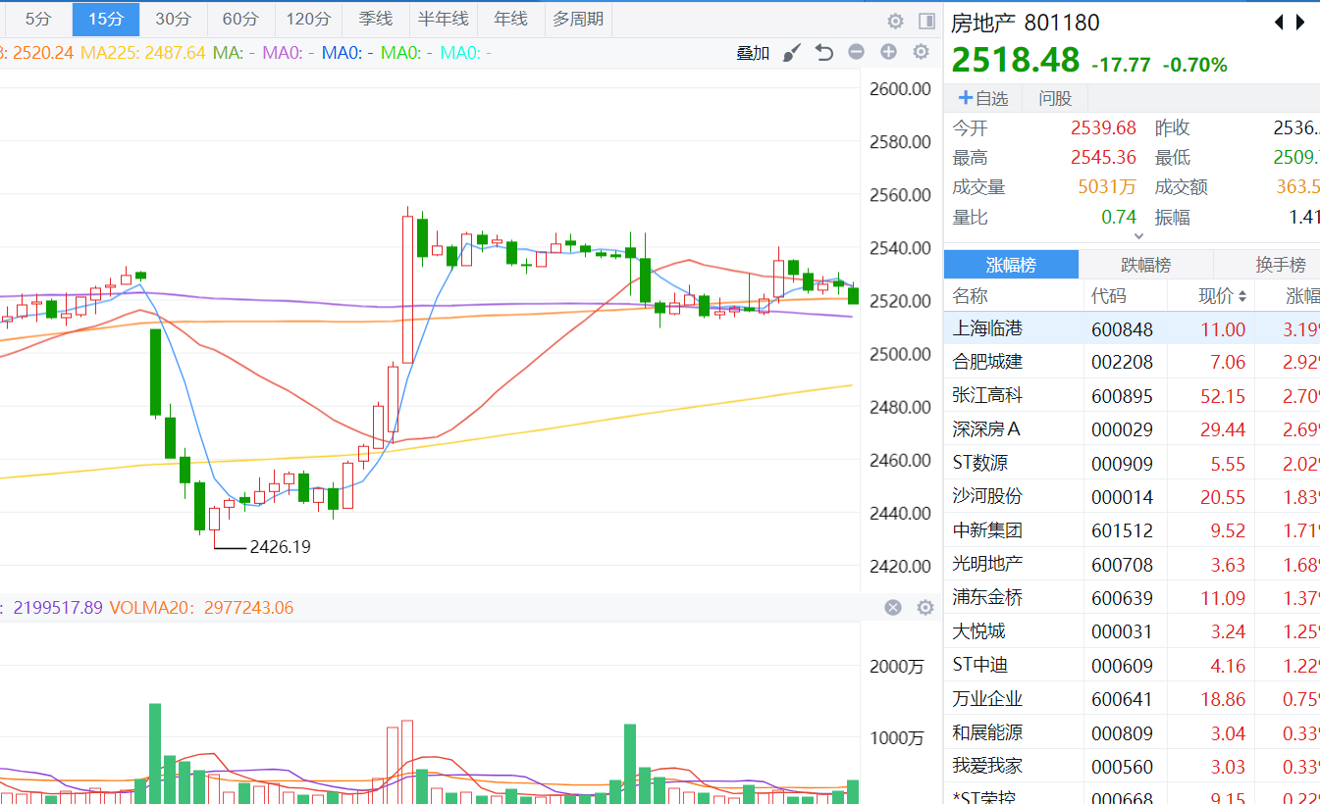
Task: Toggle the side panel layout icon
Action: [x=926, y=21]
